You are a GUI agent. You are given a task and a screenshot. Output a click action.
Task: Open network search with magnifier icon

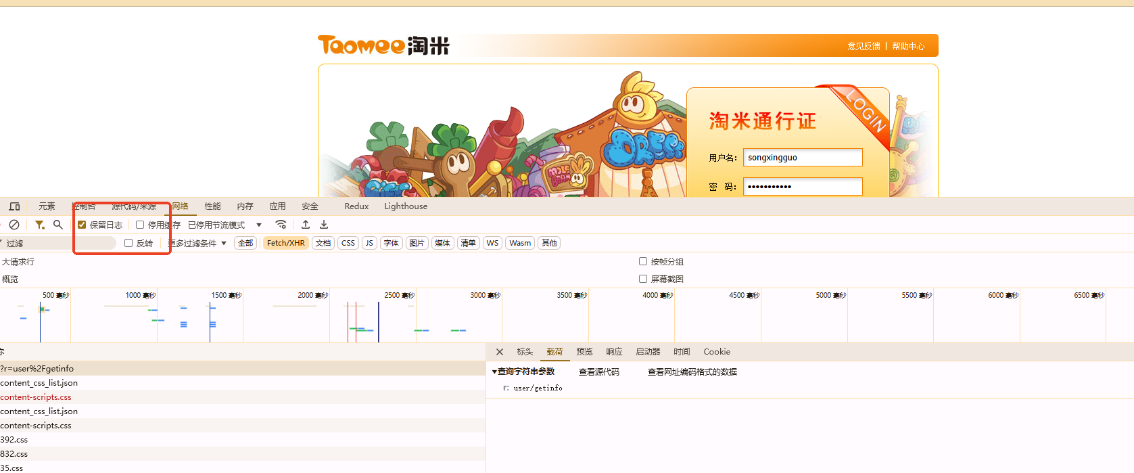click(58, 225)
